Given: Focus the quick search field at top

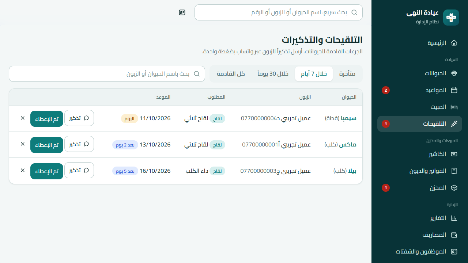Looking at the screenshot, I should [x=279, y=12].
